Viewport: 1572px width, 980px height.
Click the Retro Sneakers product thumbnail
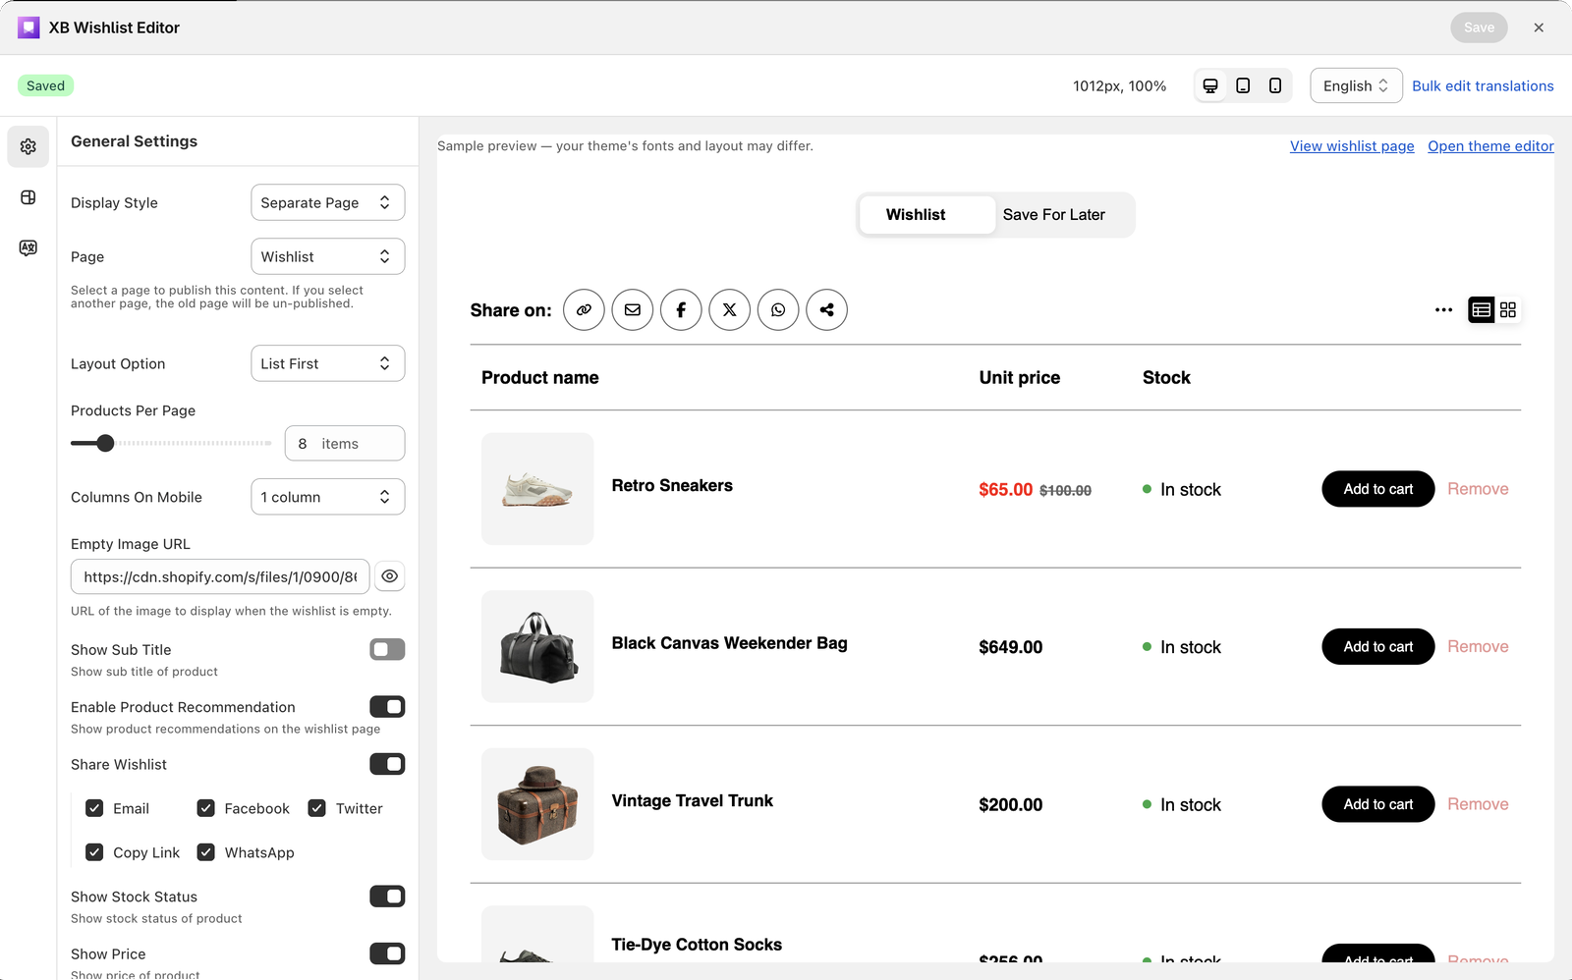click(537, 489)
